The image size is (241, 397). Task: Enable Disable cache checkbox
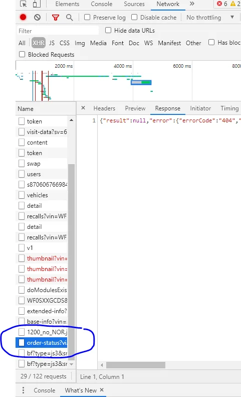[x=134, y=17]
